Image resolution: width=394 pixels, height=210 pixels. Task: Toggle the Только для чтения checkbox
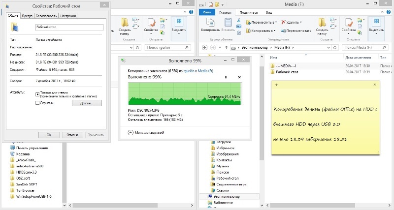tap(37, 93)
